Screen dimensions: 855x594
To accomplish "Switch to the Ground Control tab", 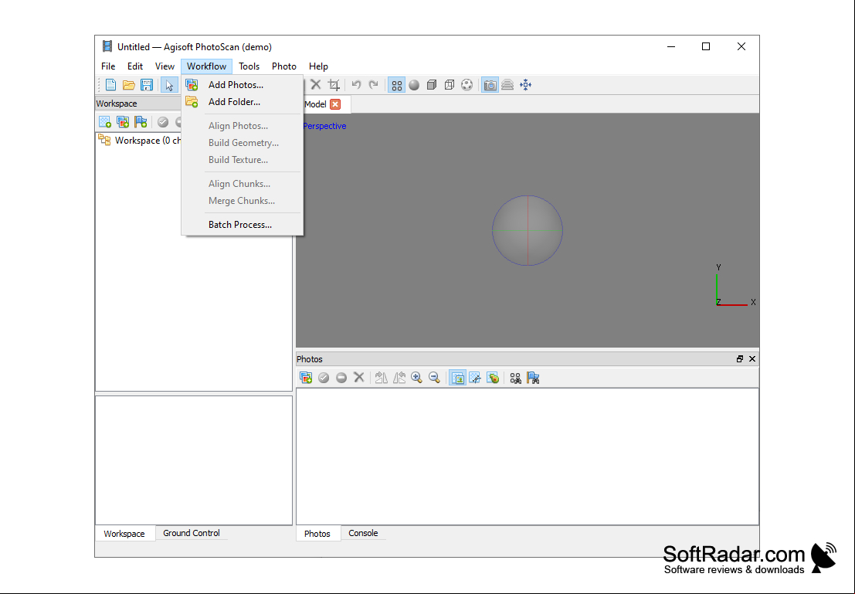I will (192, 533).
